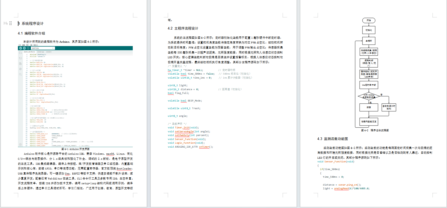This screenshot has height=208, width=447.
Task: Select the line 'volatile bool time_500ms = false;'
Action: [191, 74]
